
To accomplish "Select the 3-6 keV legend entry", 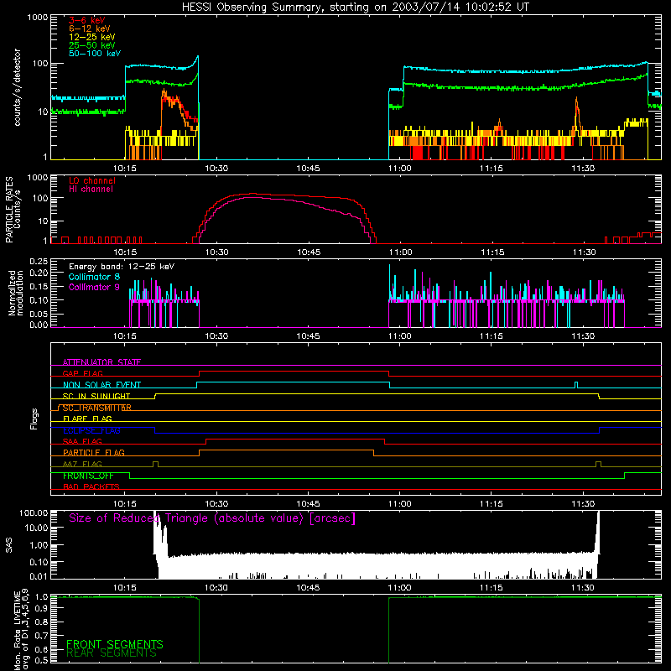I will tap(87, 20).
